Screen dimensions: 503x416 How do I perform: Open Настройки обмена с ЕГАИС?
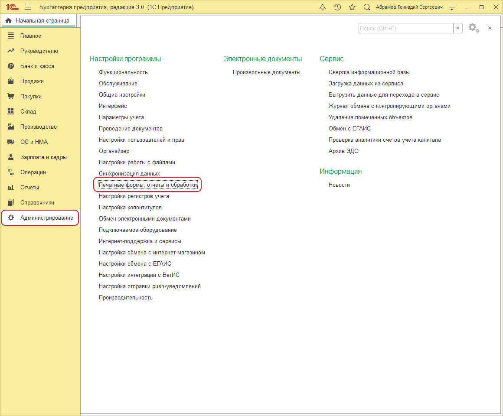(x=135, y=264)
